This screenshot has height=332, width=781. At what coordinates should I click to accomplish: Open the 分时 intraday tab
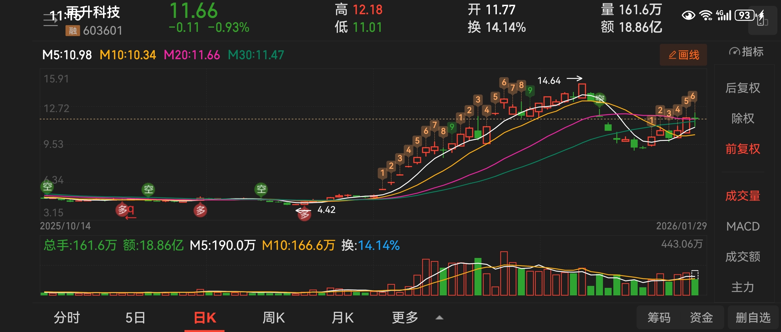coord(67,318)
